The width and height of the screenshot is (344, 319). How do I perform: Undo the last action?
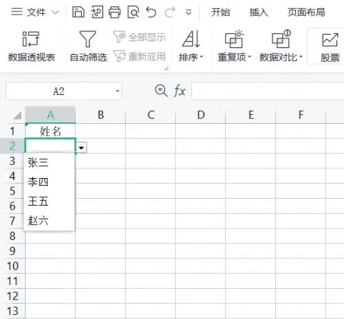(x=151, y=12)
